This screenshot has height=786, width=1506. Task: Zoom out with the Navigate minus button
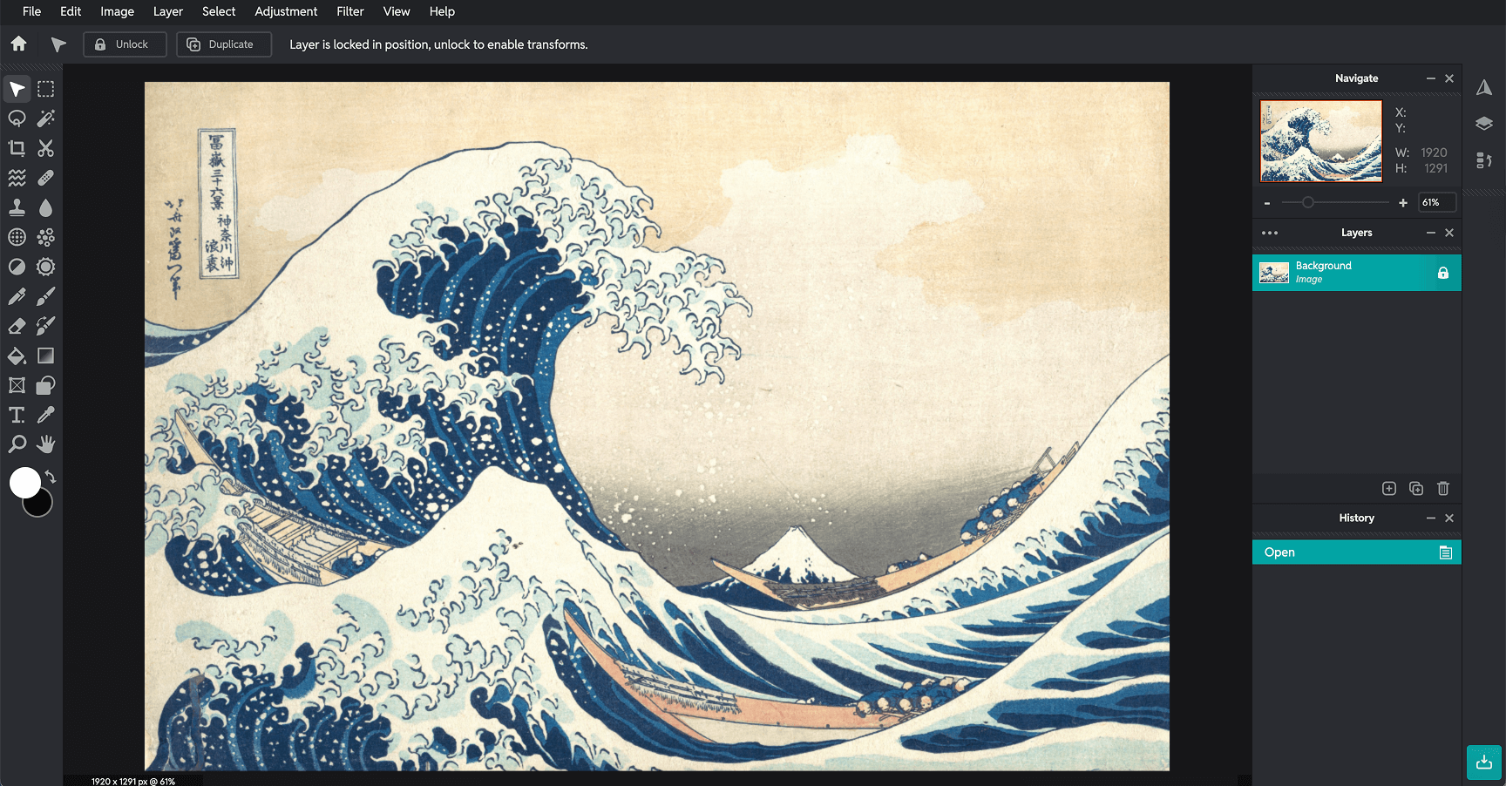1267,203
